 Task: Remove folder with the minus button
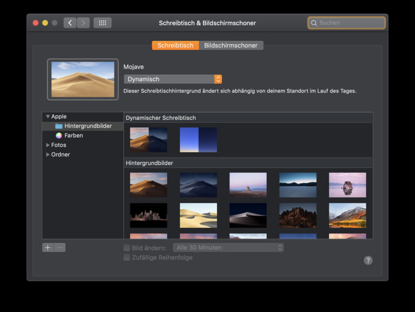coord(60,248)
